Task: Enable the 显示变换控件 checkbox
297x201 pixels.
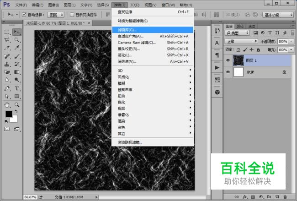Action: (x=72, y=15)
